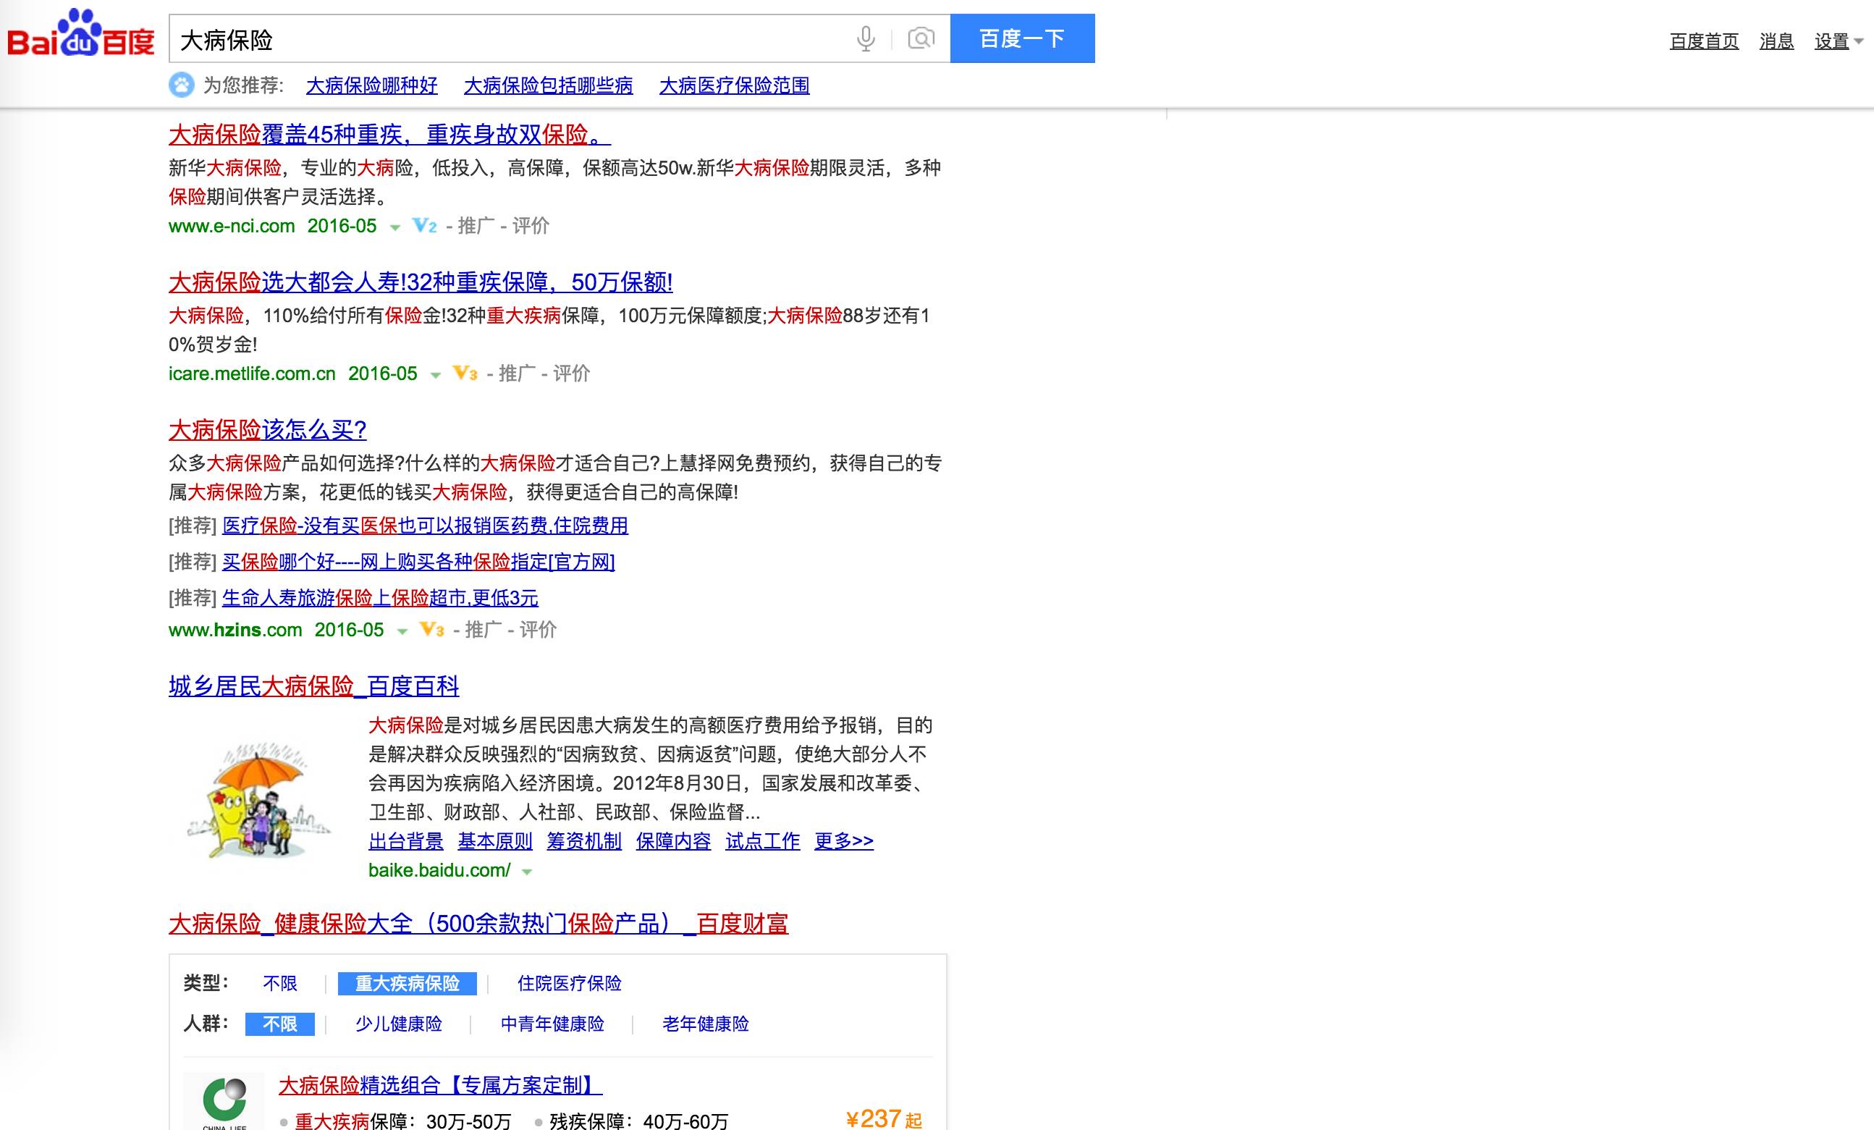The height and width of the screenshot is (1130, 1874).
Task: Click 评价 on hzins.com result
Action: [x=538, y=630]
